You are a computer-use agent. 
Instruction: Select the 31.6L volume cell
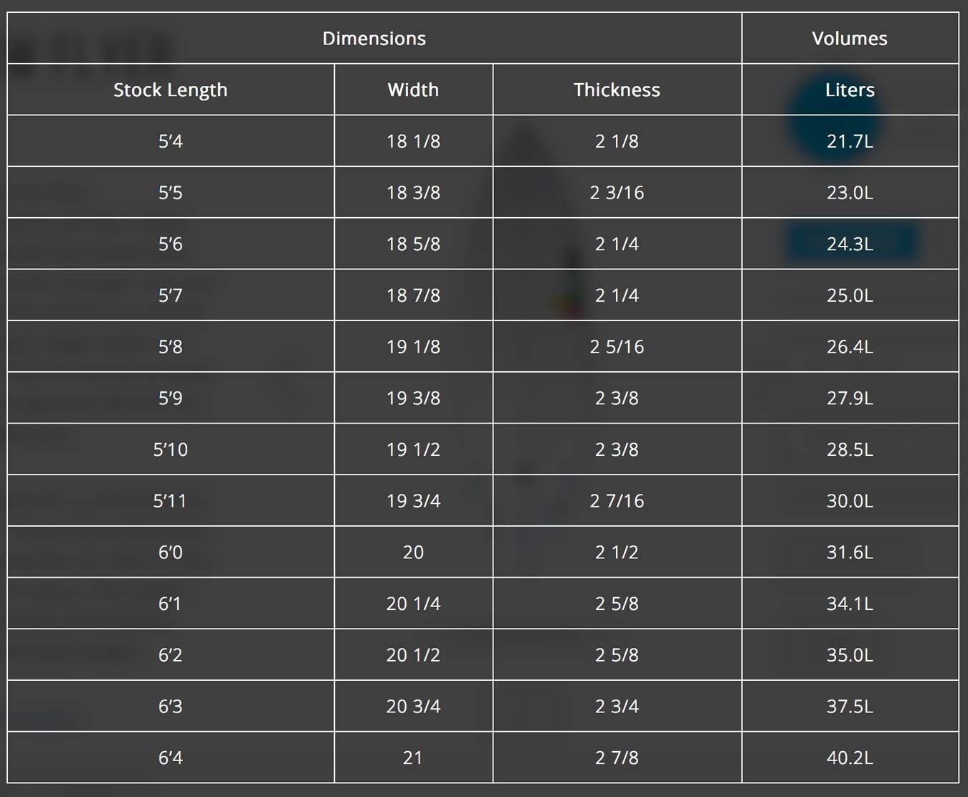point(850,552)
